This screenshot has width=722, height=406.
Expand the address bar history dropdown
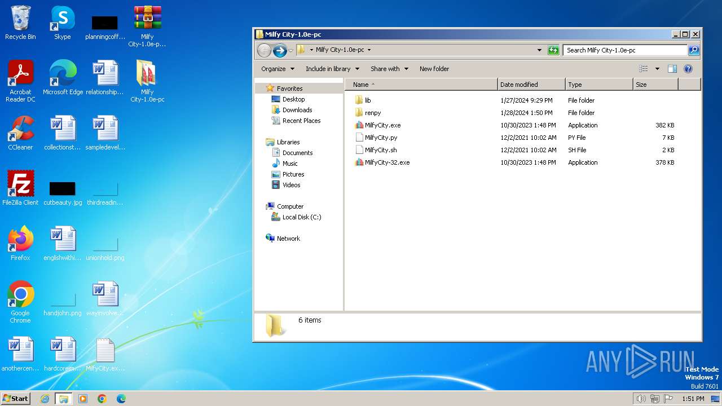pos(540,50)
